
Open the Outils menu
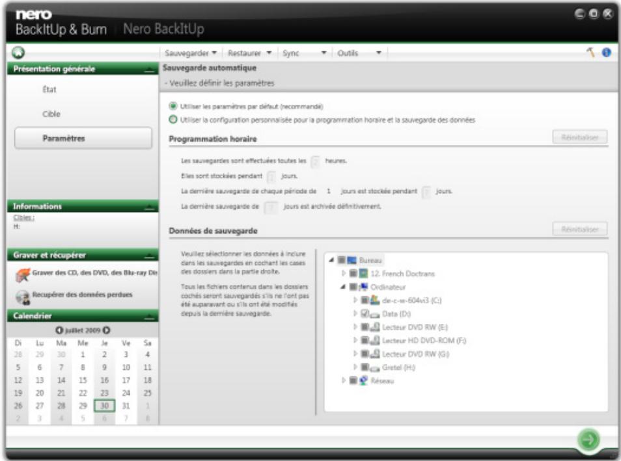pyautogui.click(x=359, y=53)
